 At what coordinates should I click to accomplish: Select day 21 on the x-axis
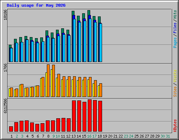point(115,136)
